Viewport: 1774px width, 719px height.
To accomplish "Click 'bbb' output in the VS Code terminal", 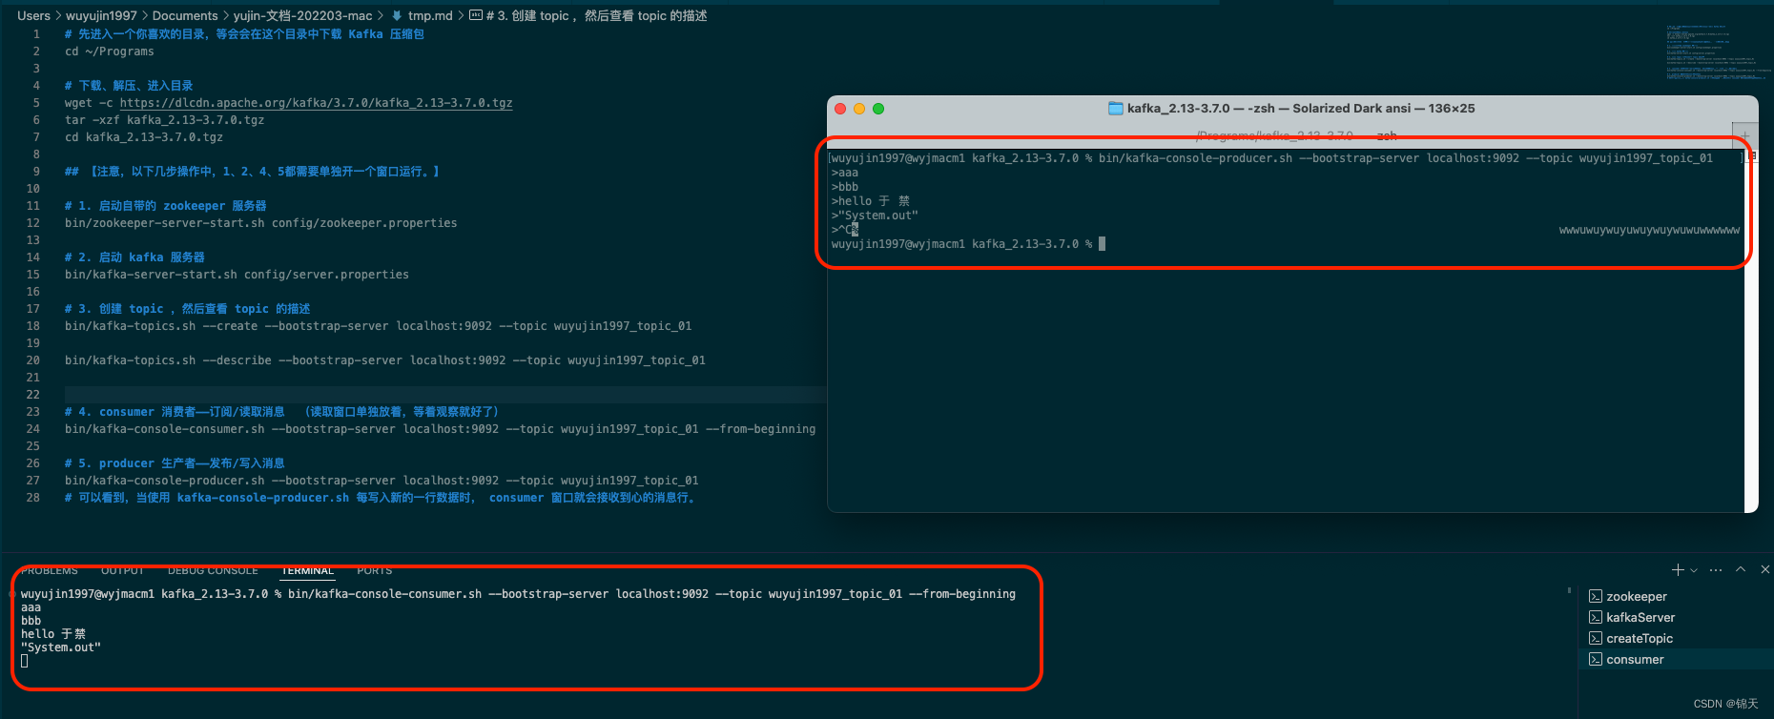I will tap(31, 621).
